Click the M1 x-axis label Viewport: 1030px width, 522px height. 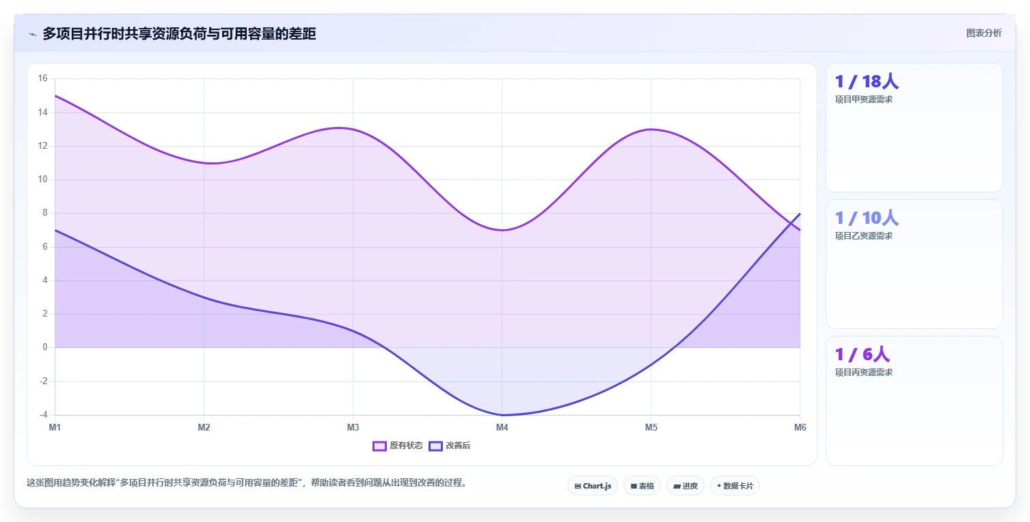(55, 428)
